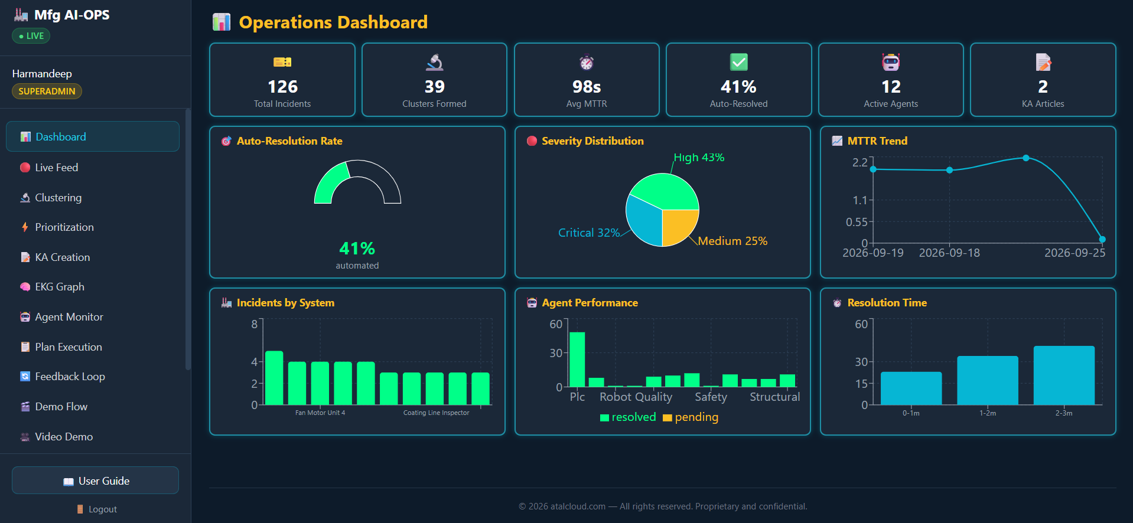Click the 2-3m bar in Resolution Time
The width and height of the screenshot is (1133, 523).
1064,375
